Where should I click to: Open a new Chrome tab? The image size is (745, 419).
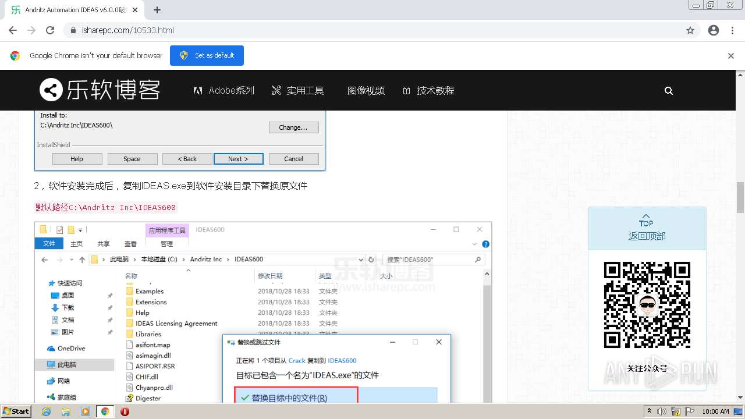157,10
